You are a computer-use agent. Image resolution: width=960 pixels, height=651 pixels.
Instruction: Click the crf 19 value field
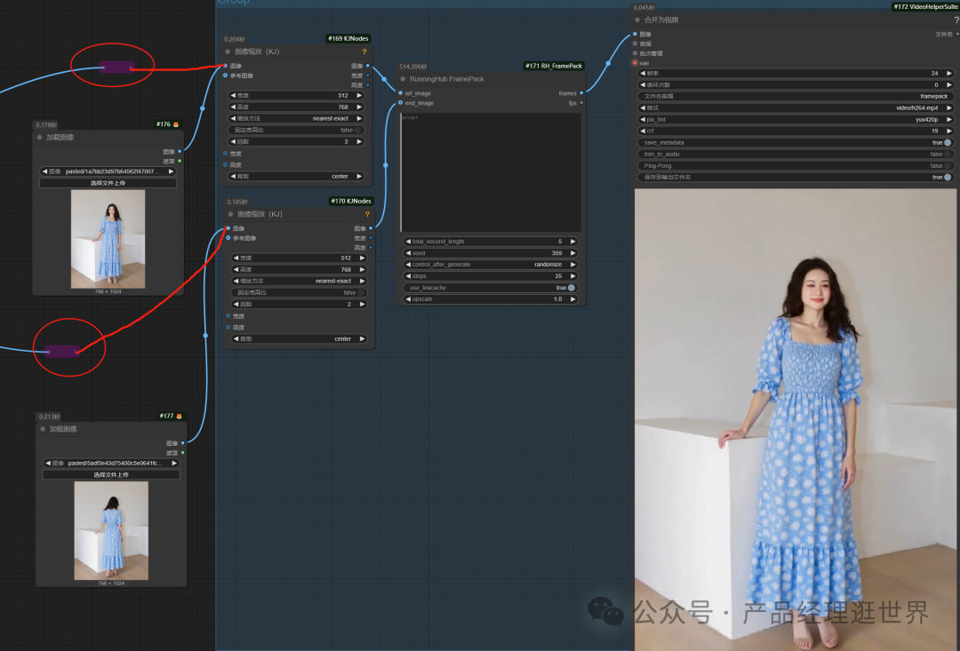pos(796,131)
